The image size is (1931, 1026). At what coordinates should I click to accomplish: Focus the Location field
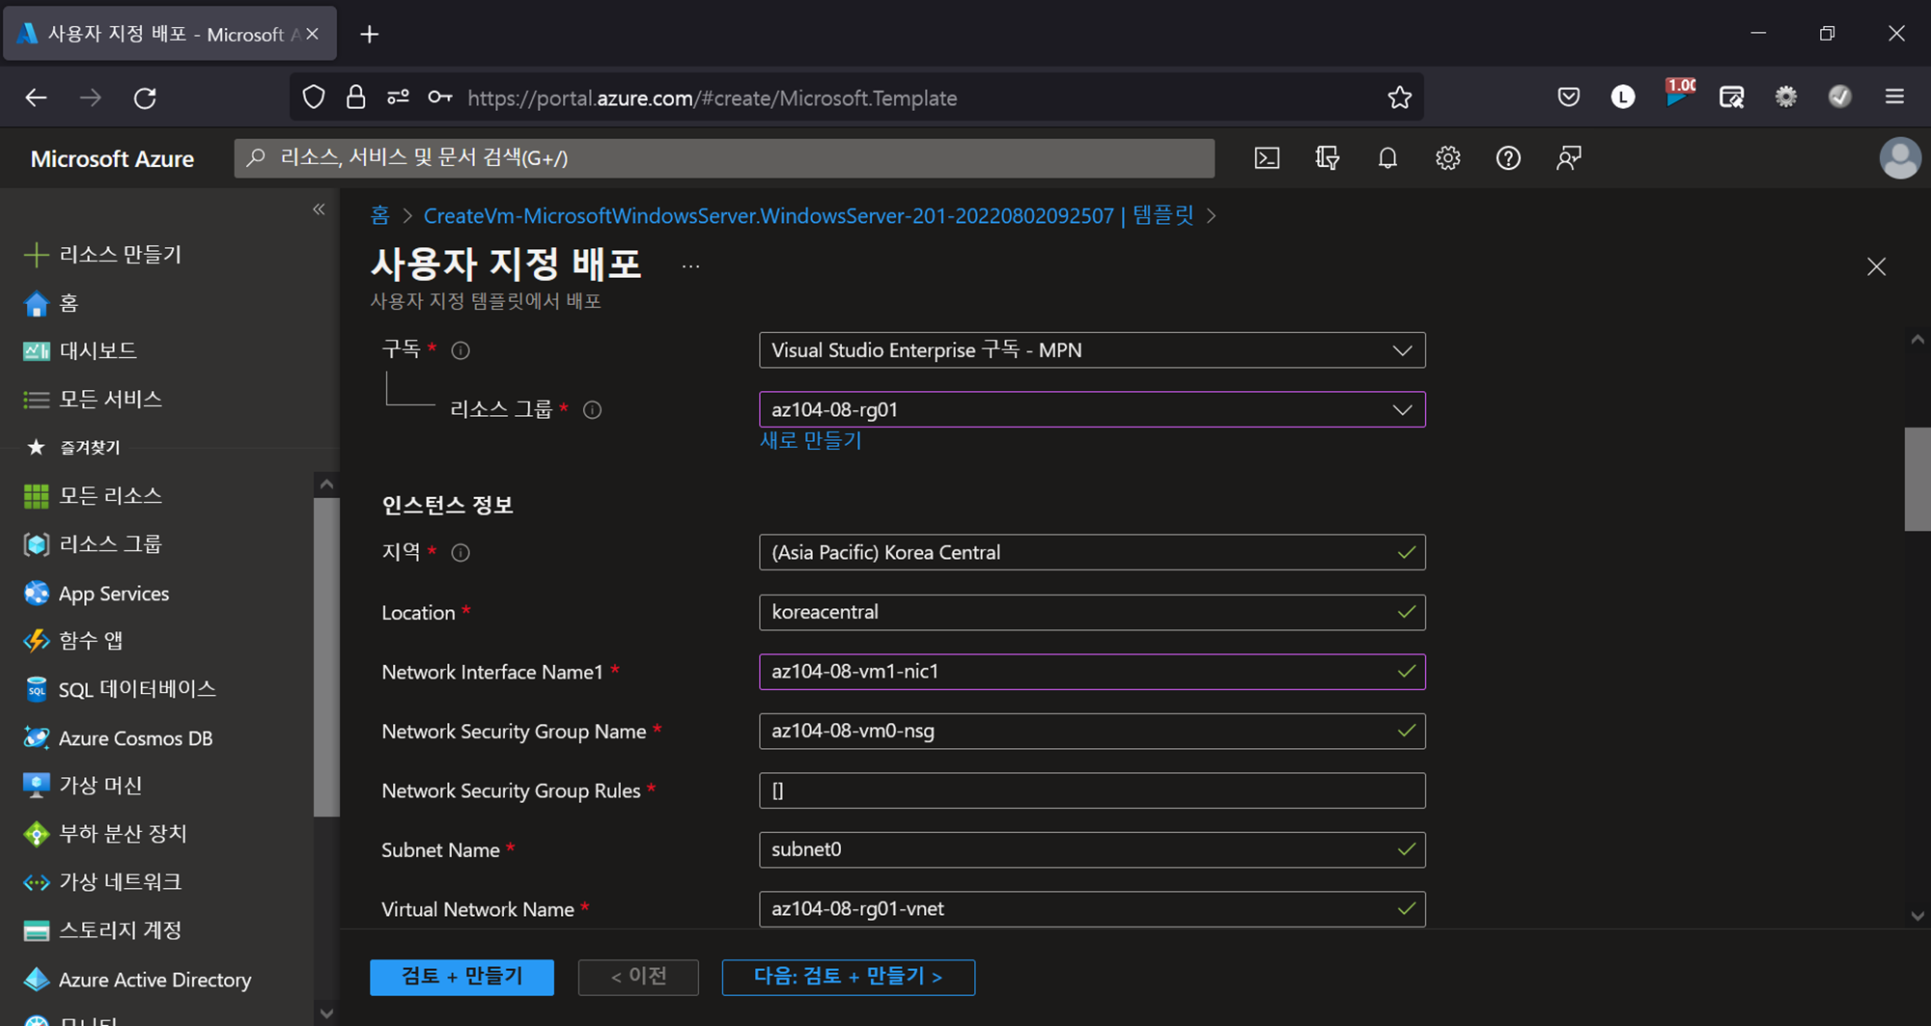1092,612
